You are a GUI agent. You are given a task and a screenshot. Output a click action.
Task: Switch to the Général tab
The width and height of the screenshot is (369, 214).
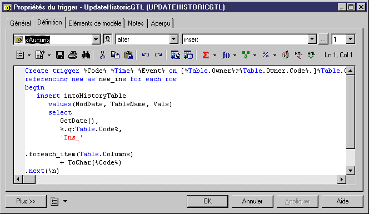pos(21,23)
